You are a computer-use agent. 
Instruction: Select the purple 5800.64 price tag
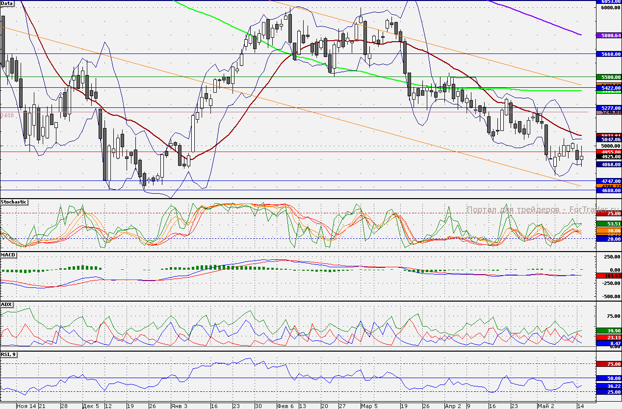[608, 36]
